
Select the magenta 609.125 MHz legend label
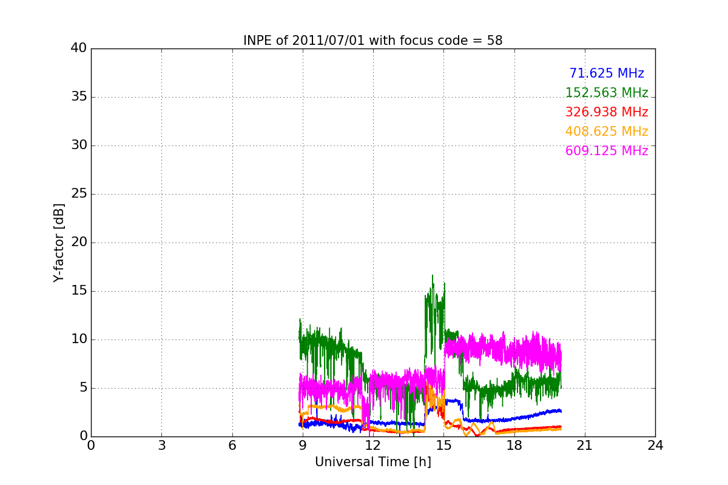click(607, 151)
